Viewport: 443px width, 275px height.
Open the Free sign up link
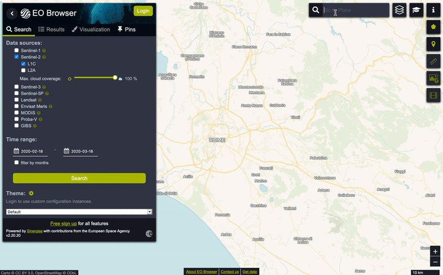(x=64, y=223)
